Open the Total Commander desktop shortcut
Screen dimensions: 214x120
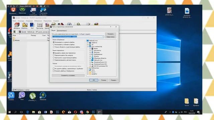pos(33,12)
